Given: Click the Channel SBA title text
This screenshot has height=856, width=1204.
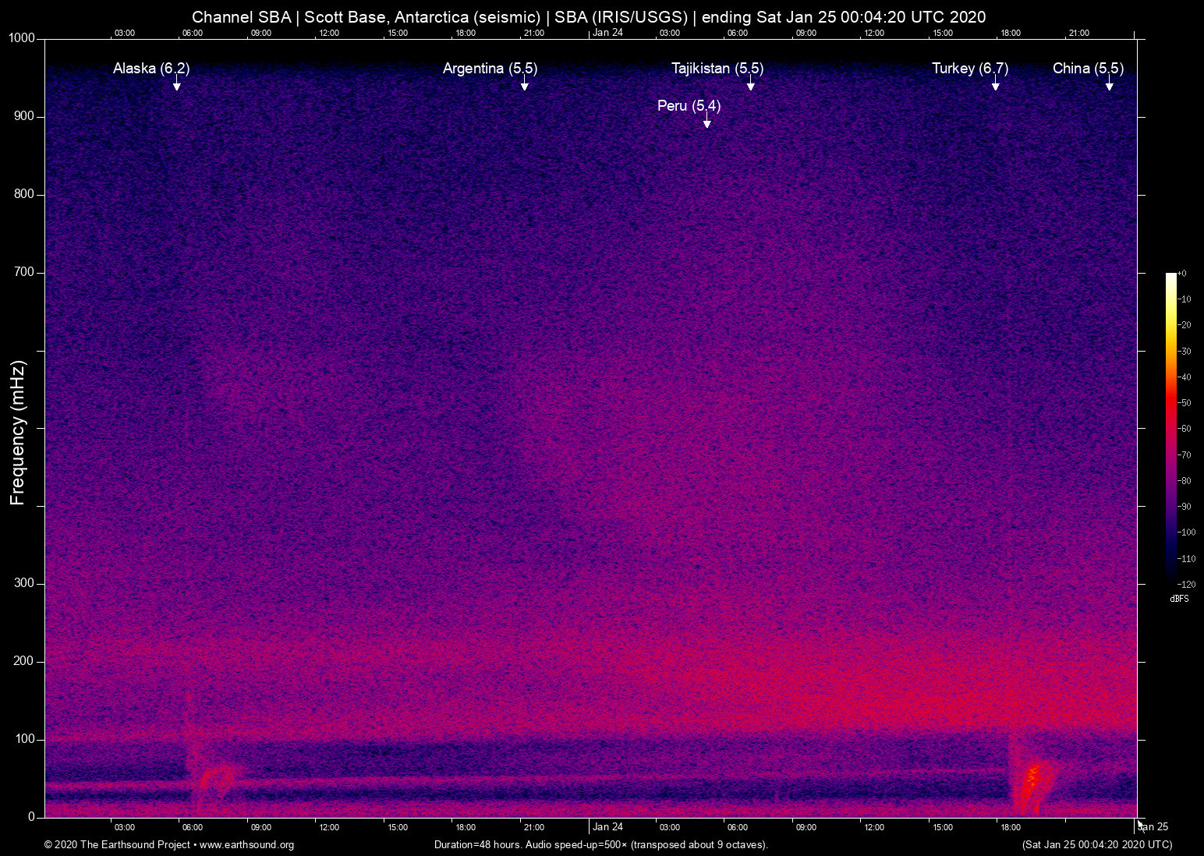Looking at the screenshot, I should pyautogui.click(x=242, y=16).
